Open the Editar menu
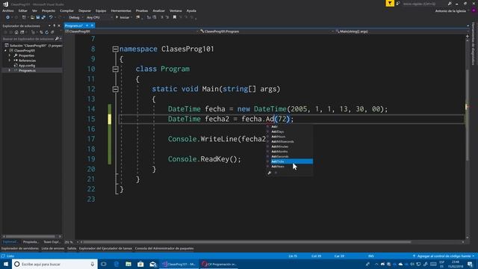 pos(22,10)
